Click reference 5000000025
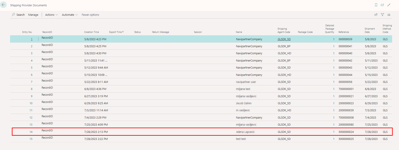Screen dimensions: 399x150 pyautogui.click(x=346, y=139)
